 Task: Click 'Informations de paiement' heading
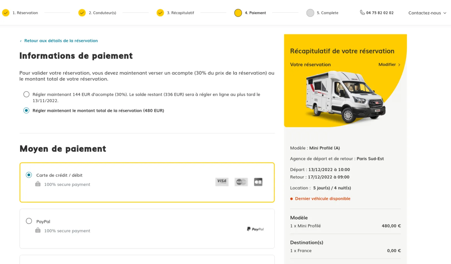(76, 56)
